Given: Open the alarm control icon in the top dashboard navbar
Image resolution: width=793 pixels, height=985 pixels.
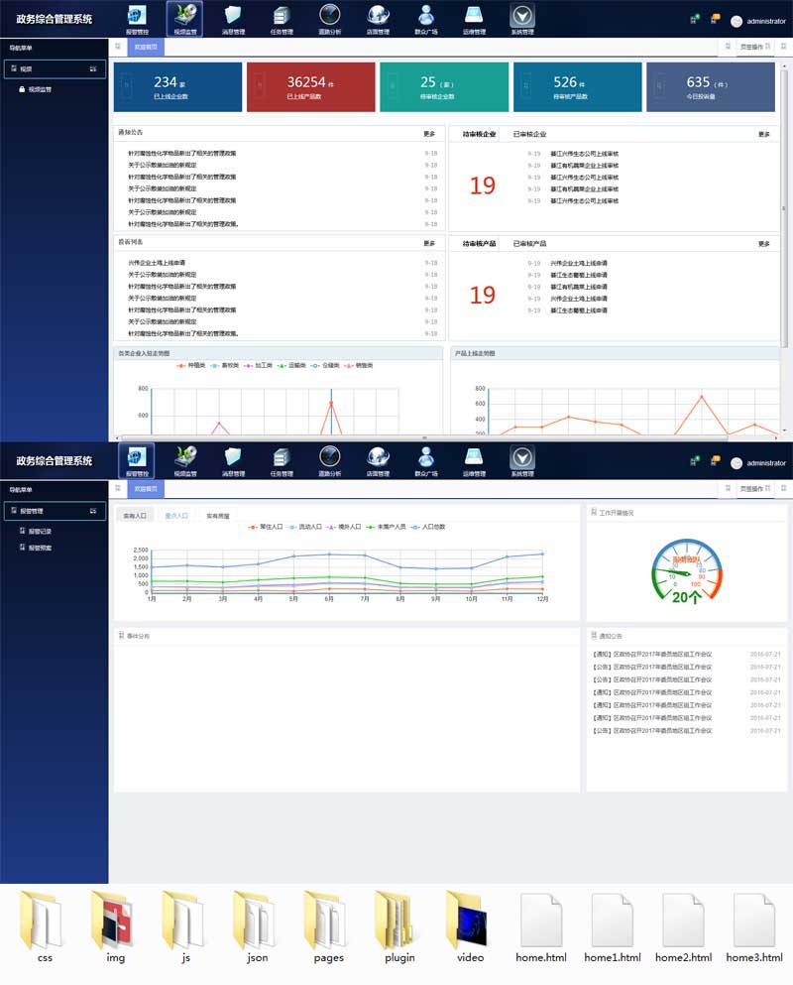Looking at the screenshot, I should tap(137, 19).
